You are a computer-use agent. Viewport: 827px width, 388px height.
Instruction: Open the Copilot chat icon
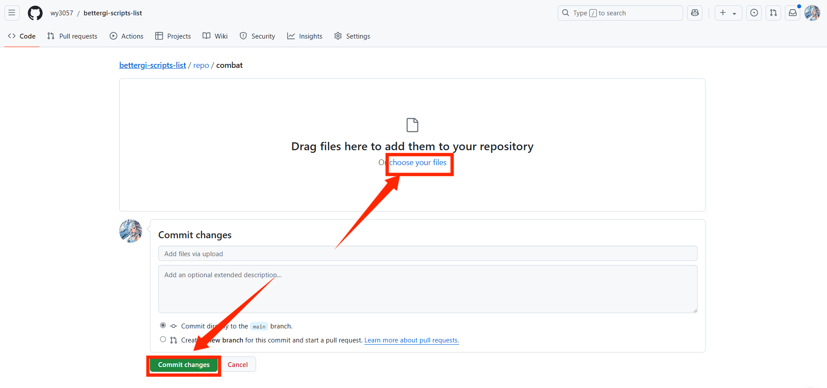[x=695, y=13]
